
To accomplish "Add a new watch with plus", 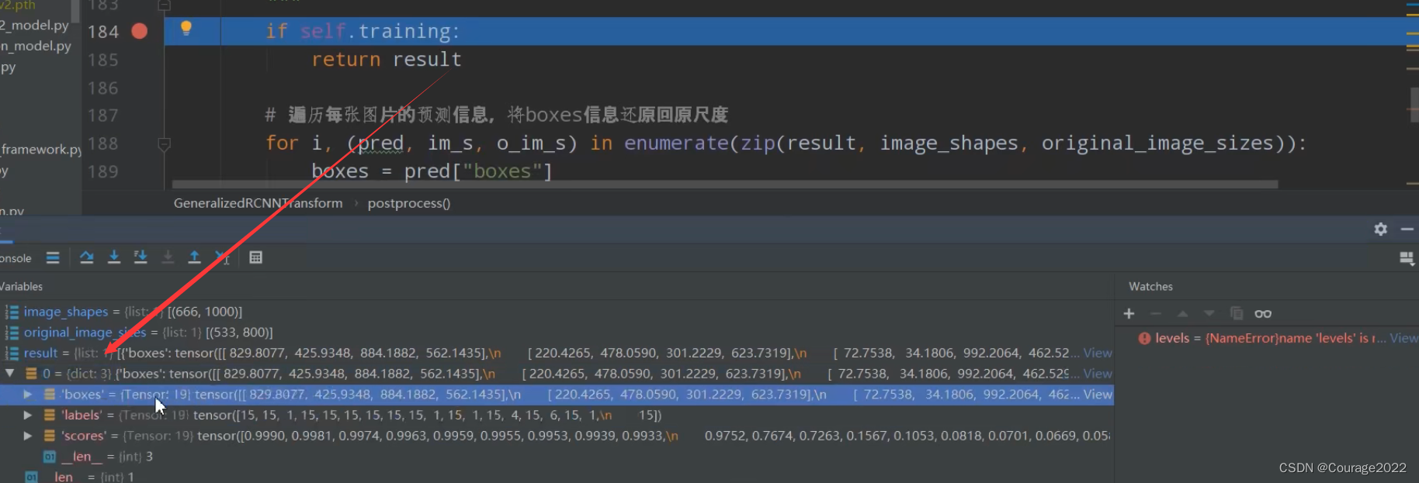I will (x=1129, y=313).
